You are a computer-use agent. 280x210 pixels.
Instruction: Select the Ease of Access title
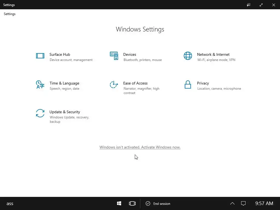point(135,83)
